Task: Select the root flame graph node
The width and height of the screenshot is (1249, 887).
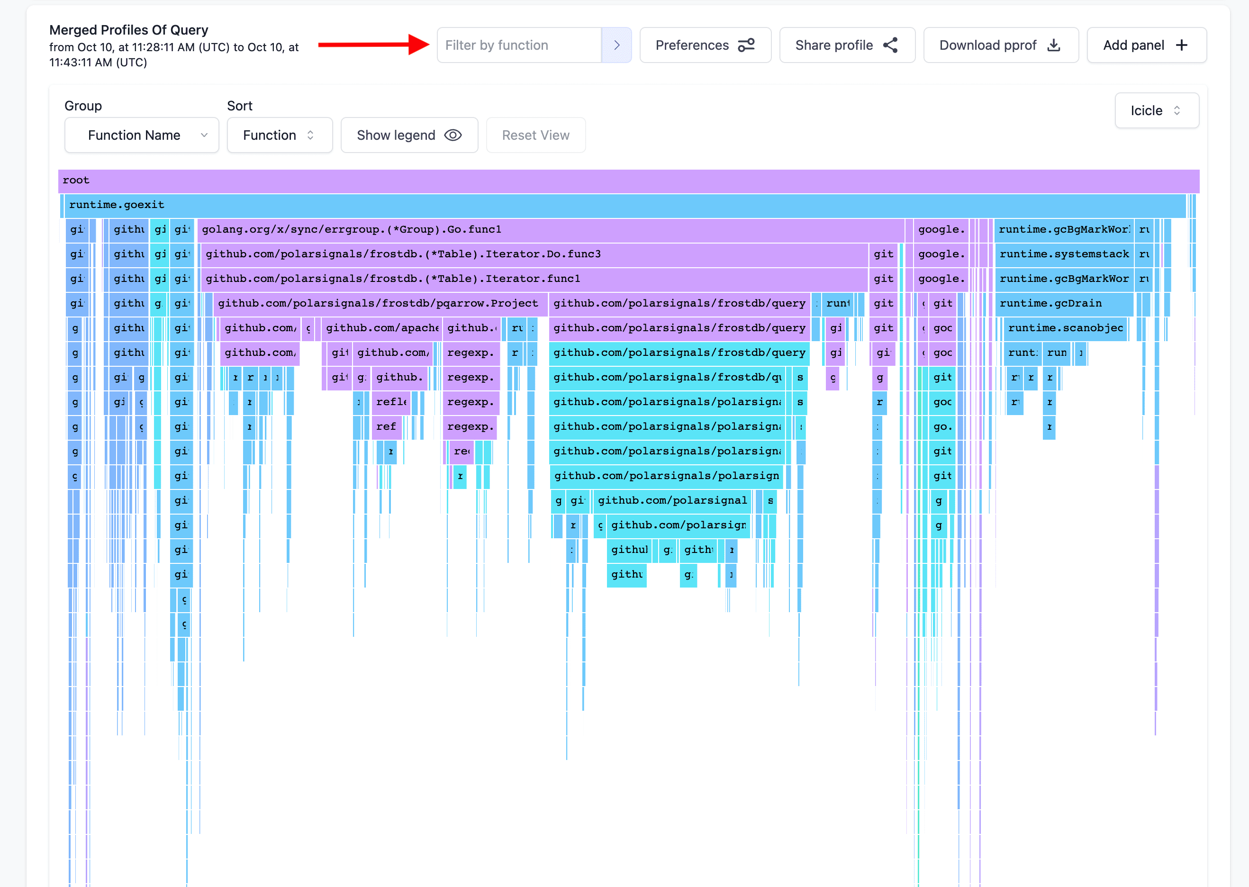Action: click(x=628, y=181)
